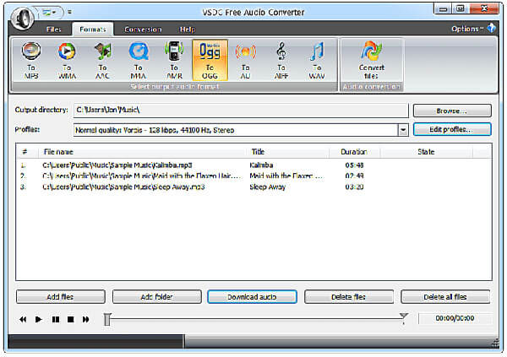Click the Kalimba title cell

click(261, 165)
